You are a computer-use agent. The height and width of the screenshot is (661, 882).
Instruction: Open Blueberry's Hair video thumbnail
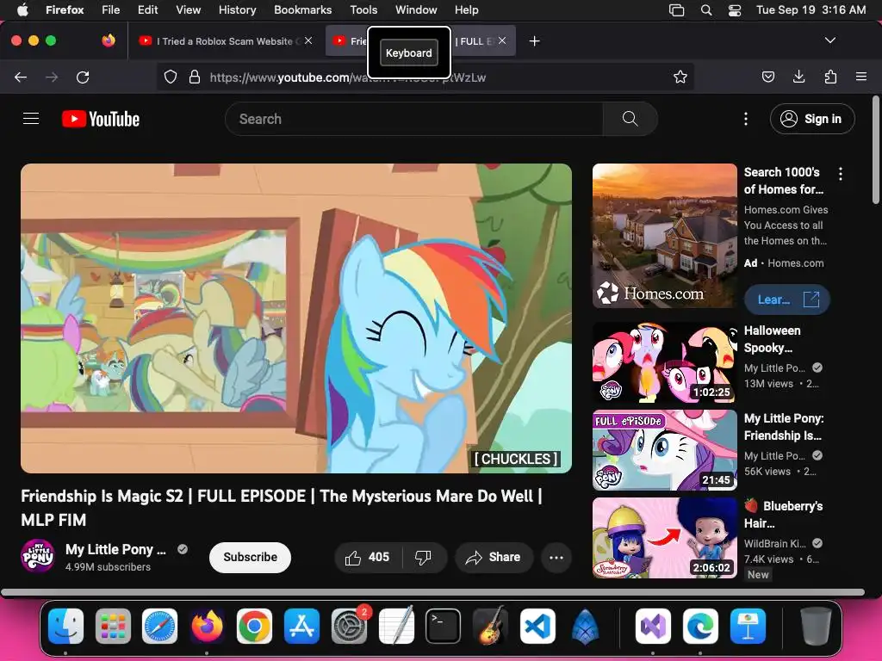click(664, 538)
